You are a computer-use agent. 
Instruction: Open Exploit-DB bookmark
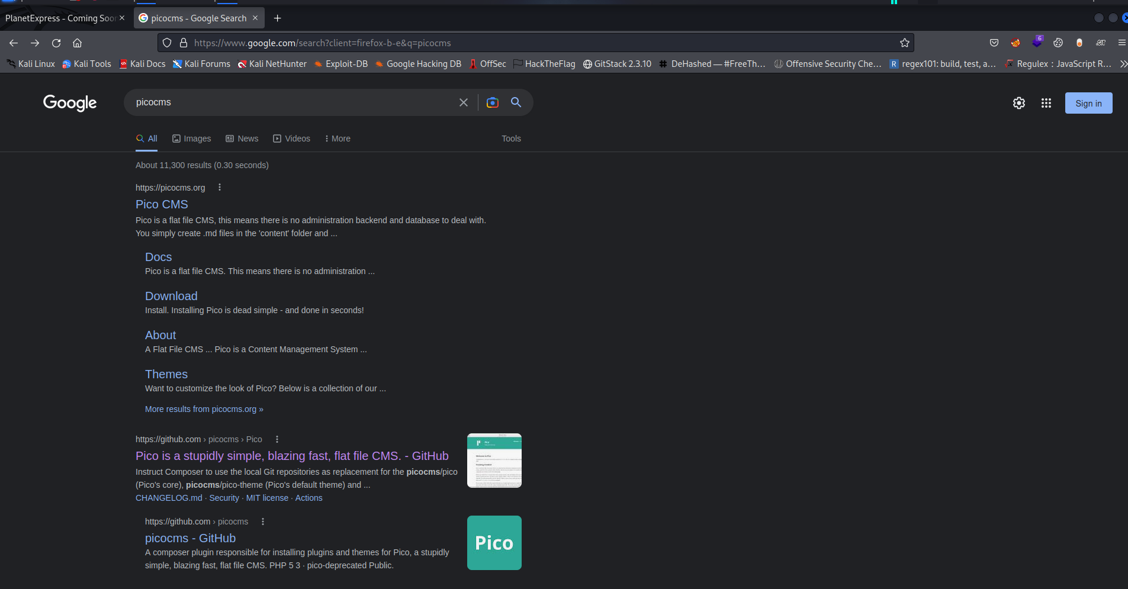[x=341, y=64]
